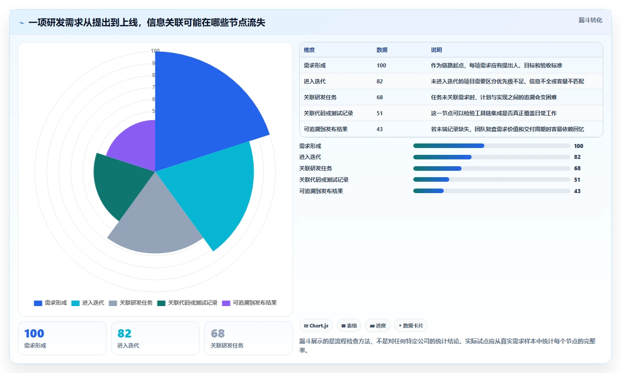
Task: Click the 可追溯到发布结果 progress bar
Action: [x=492, y=191]
